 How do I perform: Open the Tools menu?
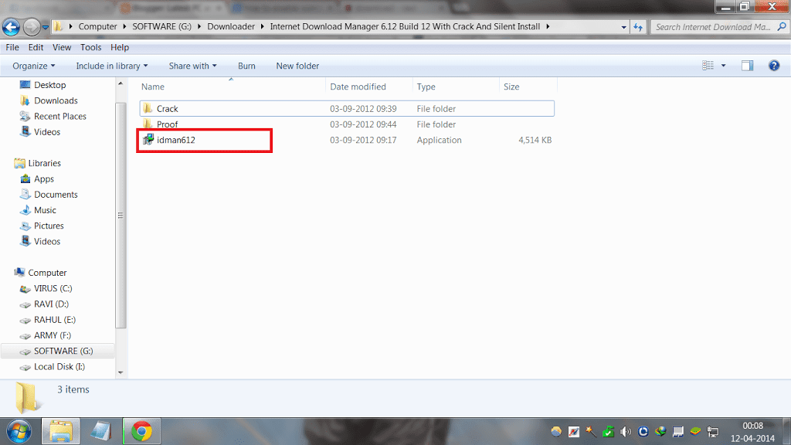[91, 47]
